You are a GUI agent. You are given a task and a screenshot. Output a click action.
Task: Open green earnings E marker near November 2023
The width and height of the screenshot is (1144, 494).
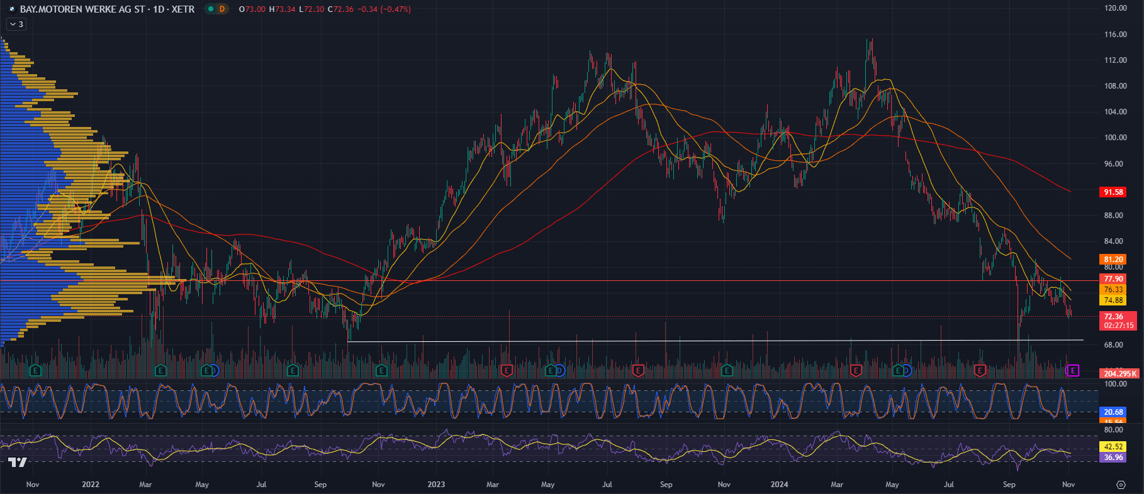[x=727, y=371]
